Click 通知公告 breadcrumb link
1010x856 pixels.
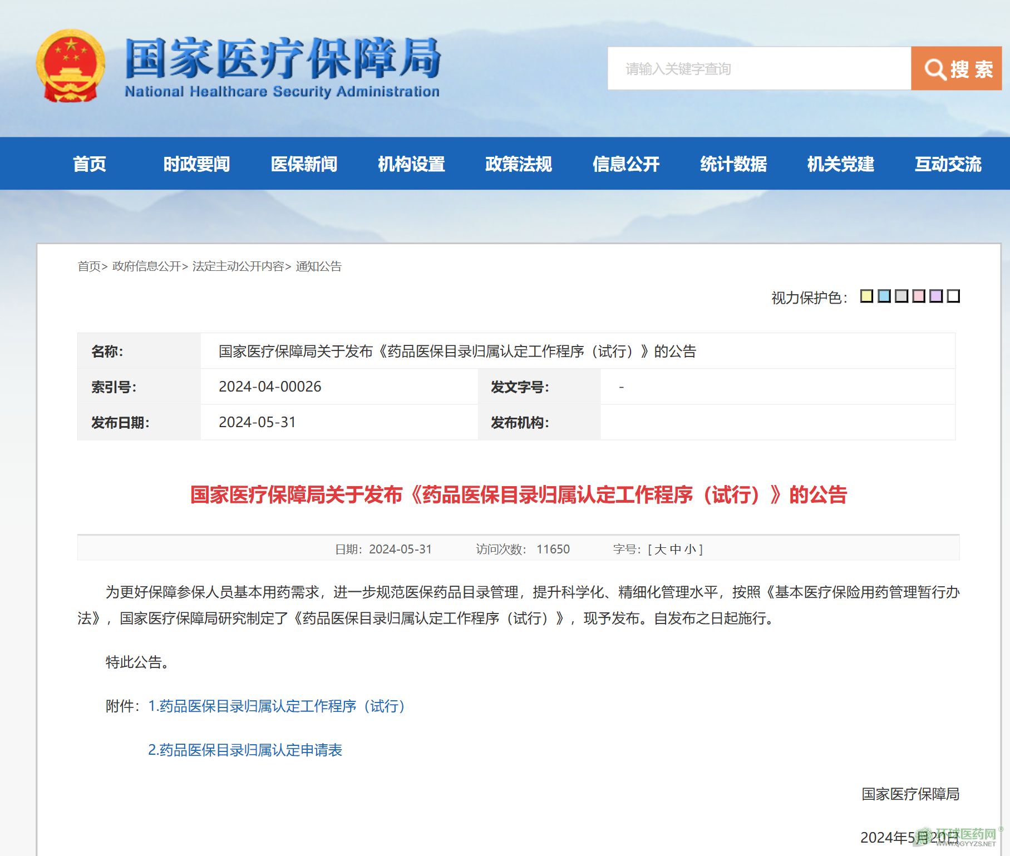tap(318, 266)
